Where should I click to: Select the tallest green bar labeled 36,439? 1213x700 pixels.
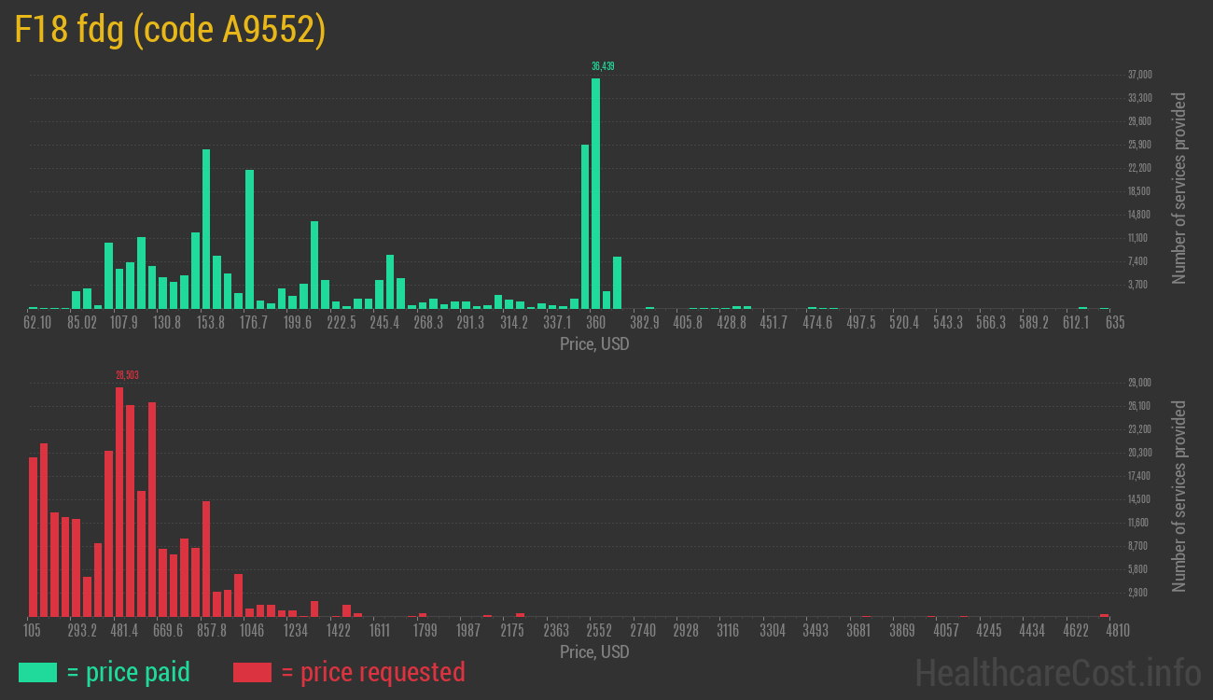click(x=595, y=192)
